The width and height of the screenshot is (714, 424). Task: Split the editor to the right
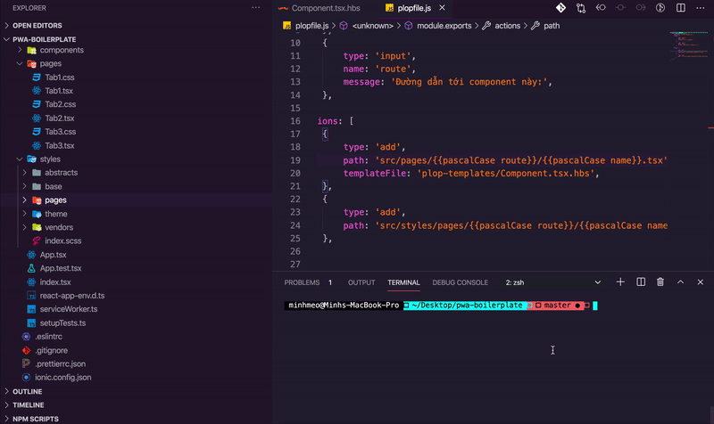(681, 8)
